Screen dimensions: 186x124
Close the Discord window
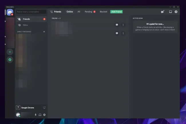178,7
